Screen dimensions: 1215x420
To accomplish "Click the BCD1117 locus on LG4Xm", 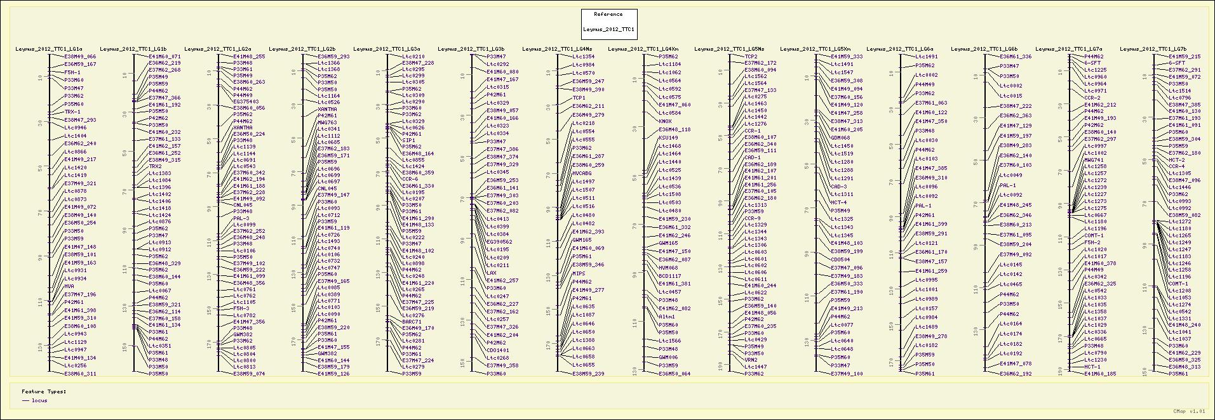I will point(669,276).
